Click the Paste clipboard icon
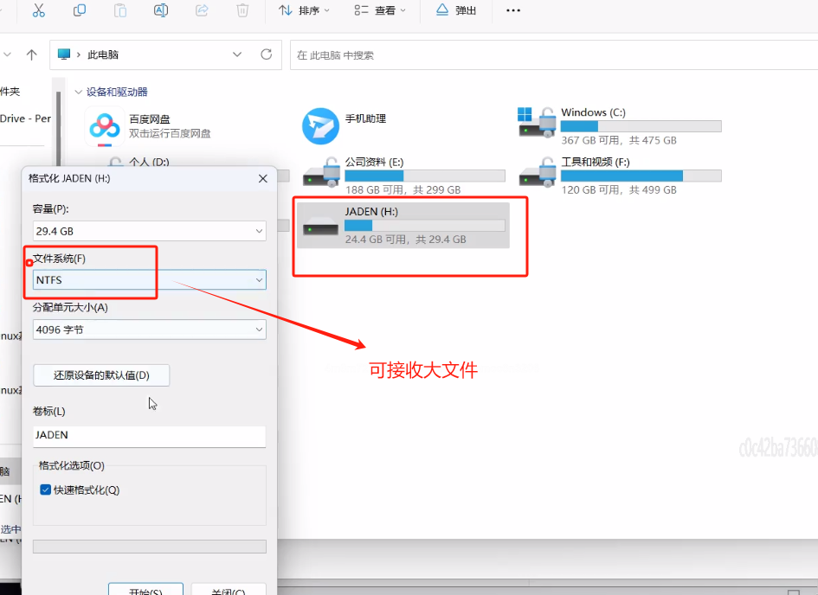Screen dimensions: 818x595 pyautogui.click(x=120, y=10)
